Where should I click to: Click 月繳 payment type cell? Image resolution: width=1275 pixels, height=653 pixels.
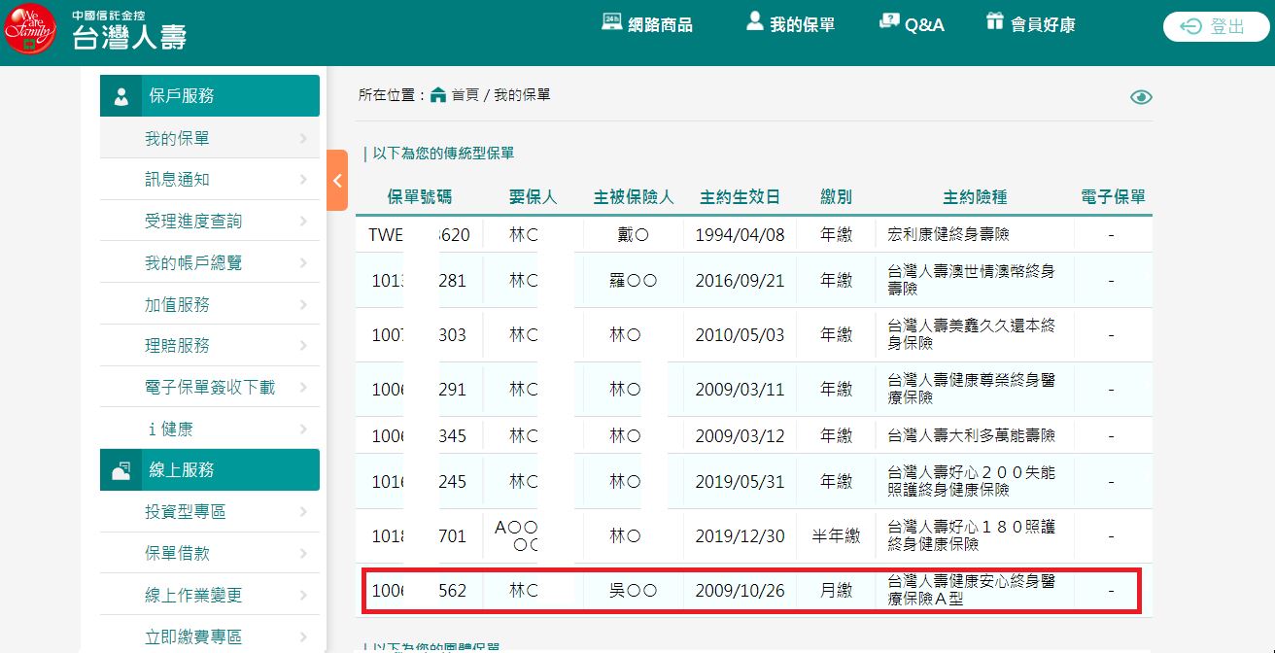point(837,591)
